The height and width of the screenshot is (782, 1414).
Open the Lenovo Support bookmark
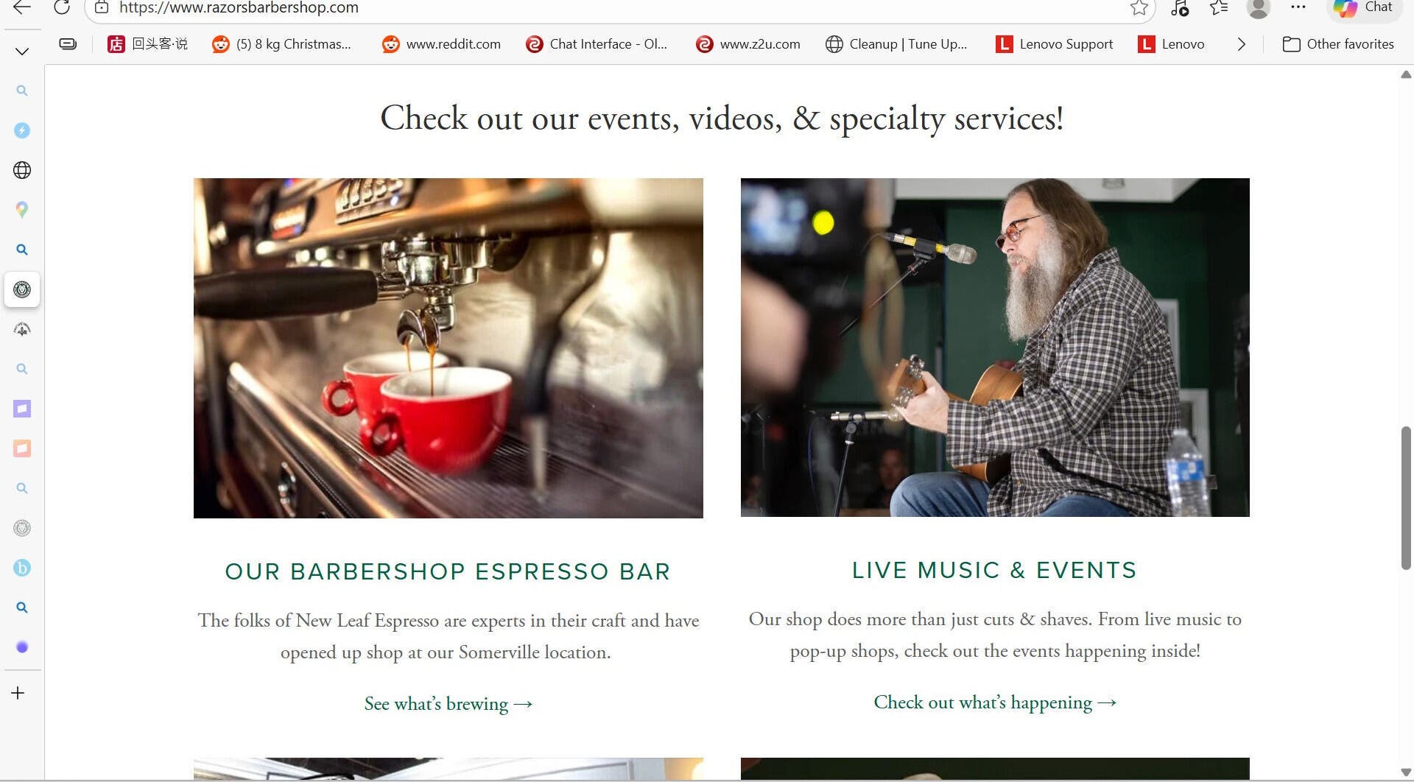click(x=1055, y=44)
